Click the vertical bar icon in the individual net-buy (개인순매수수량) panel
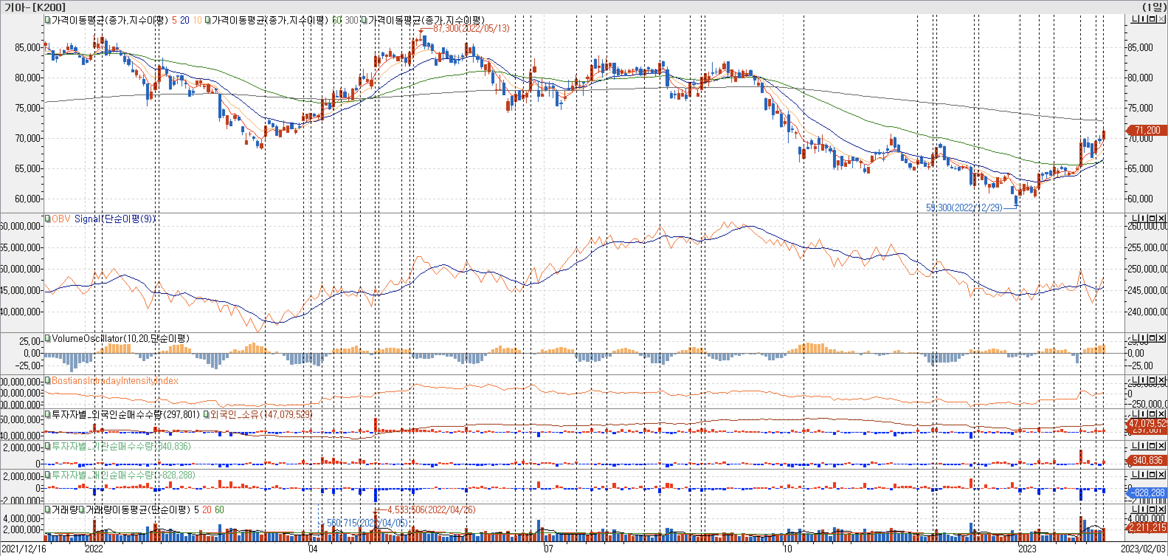This screenshot has height=556, width=1168. [x=1143, y=474]
